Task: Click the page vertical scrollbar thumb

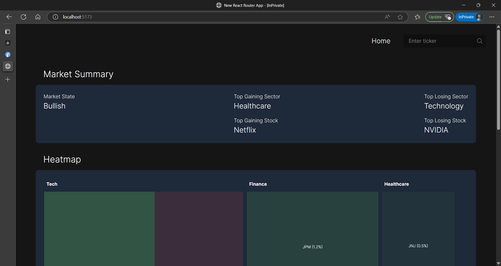Action: [x=498, y=80]
